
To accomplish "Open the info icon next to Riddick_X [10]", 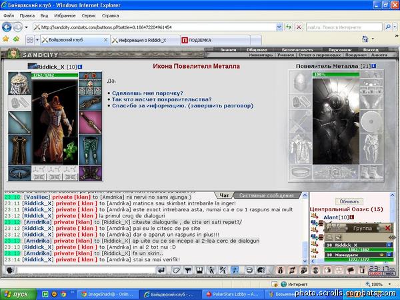I will (x=80, y=67).
